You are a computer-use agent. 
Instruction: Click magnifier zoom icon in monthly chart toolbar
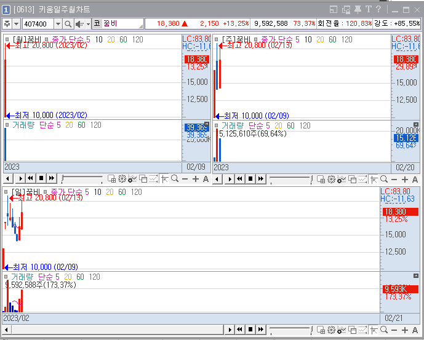pyautogui.click(x=175, y=179)
